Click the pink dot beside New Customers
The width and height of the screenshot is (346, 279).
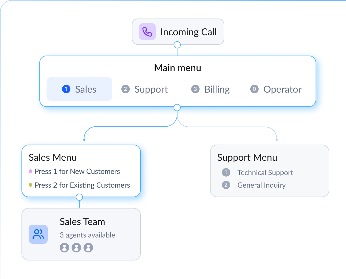coord(30,171)
